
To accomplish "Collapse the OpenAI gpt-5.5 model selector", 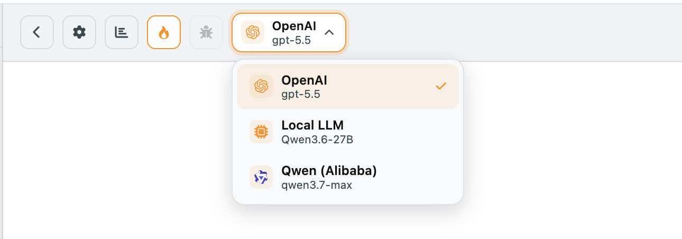I will pyautogui.click(x=289, y=33).
